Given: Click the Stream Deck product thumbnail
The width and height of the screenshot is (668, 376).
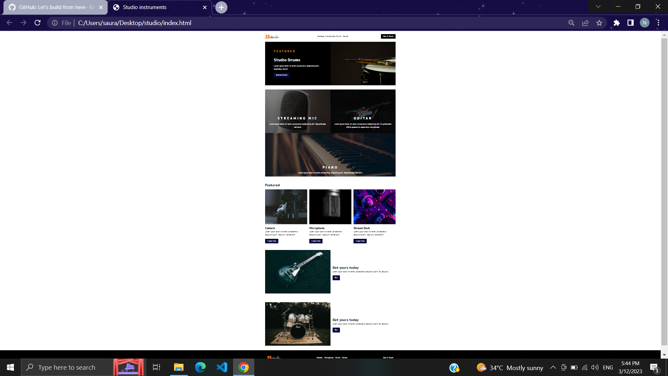Looking at the screenshot, I should pos(374,207).
